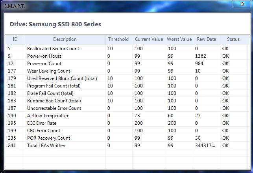Select Erase Fail Count (total) row

(127, 93)
